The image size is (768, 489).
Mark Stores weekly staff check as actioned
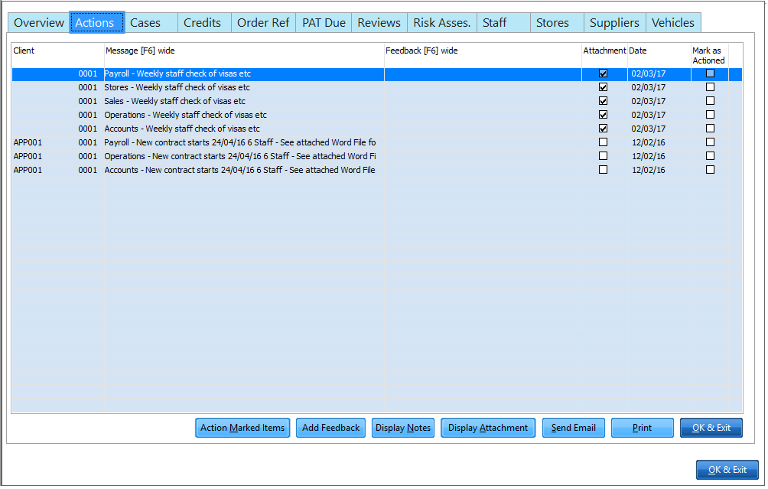710,87
